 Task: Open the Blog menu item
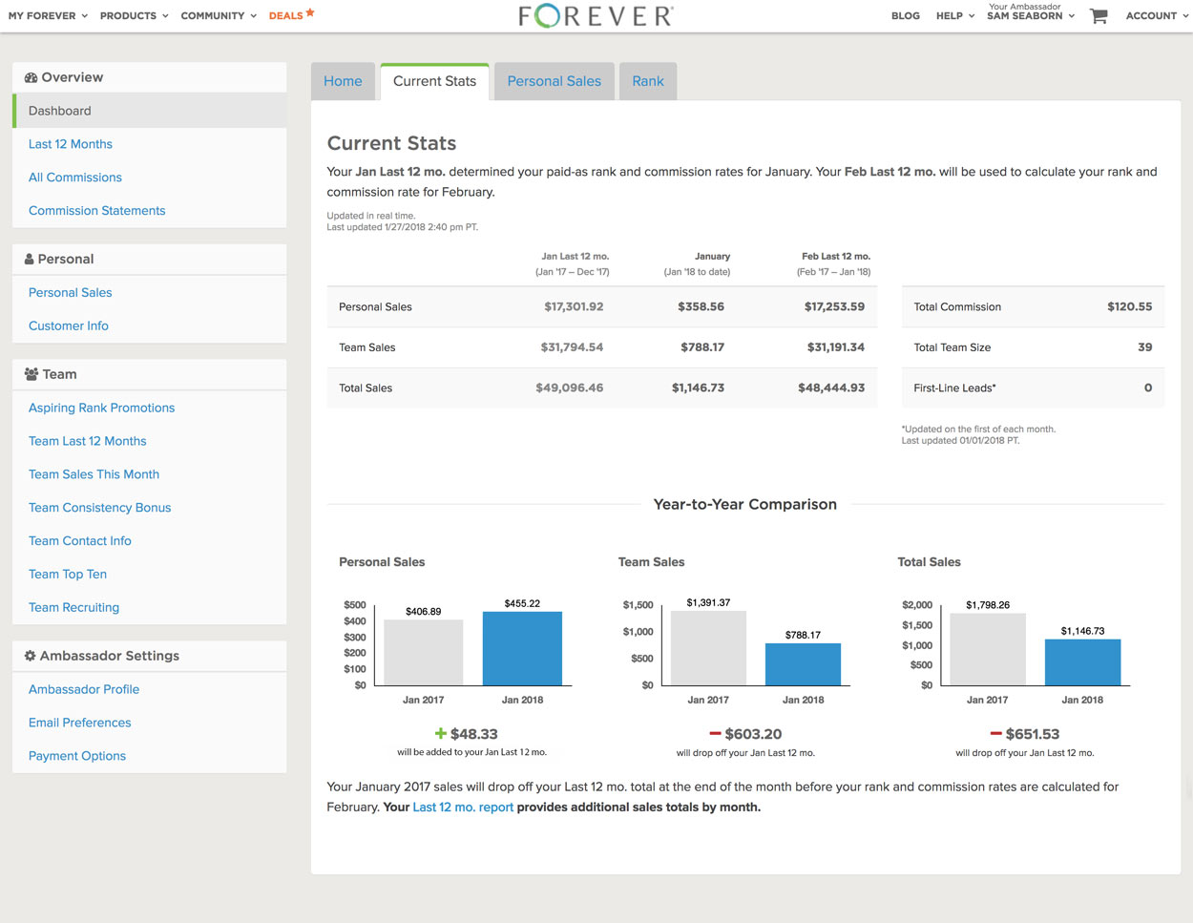[906, 16]
